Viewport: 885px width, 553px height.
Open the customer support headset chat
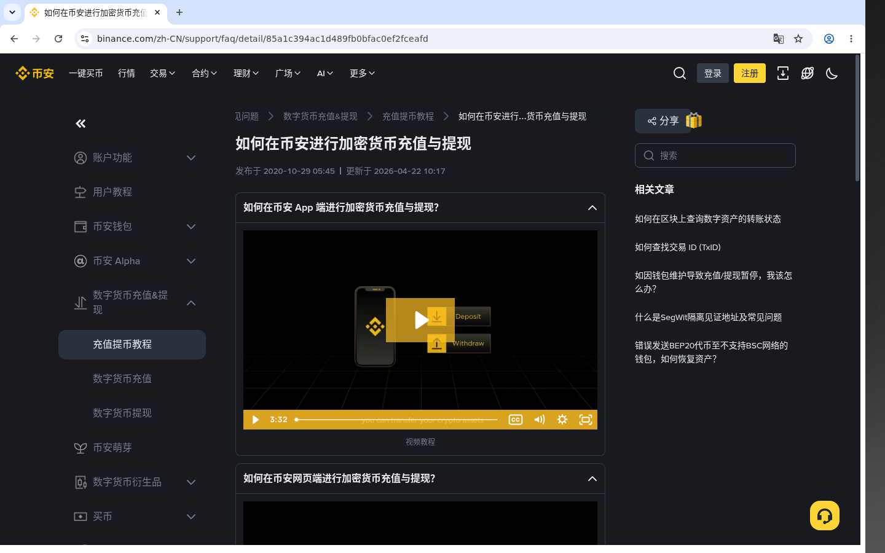click(x=824, y=516)
